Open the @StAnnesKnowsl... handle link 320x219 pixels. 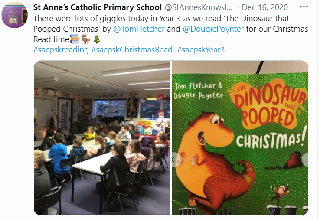click(x=198, y=7)
